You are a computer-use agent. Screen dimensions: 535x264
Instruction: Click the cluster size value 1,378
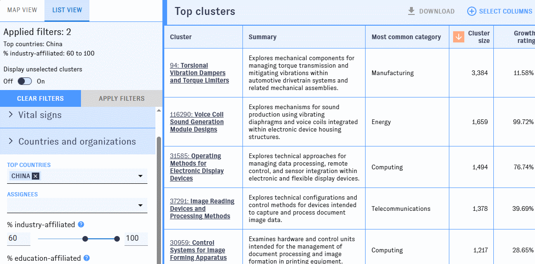pos(480,208)
